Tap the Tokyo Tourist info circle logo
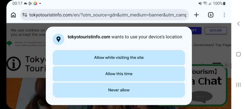This screenshot has width=245, height=109. tap(14, 64)
